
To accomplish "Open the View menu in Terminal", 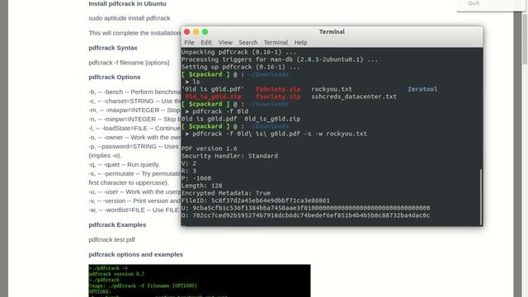I will pyautogui.click(x=225, y=42).
